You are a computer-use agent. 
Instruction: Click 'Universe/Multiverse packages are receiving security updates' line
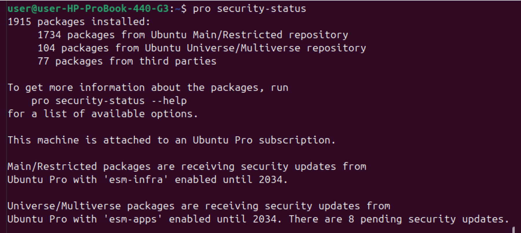tap(199, 206)
